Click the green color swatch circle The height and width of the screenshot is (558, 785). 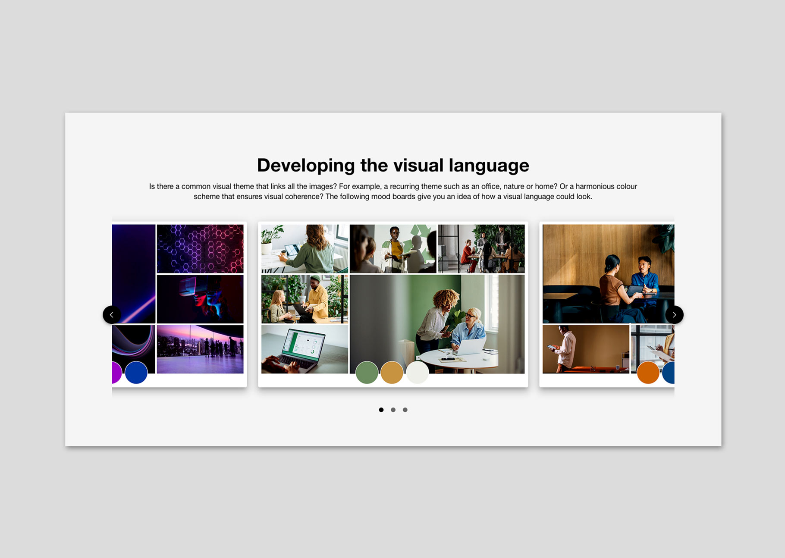click(367, 373)
